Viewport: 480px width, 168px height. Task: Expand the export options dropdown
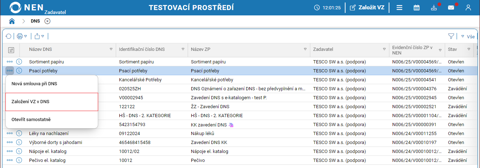[x=42, y=36]
